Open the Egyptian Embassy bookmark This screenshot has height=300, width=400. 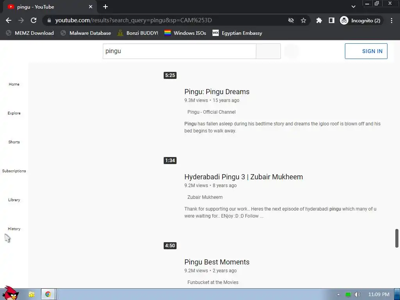tap(237, 33)
